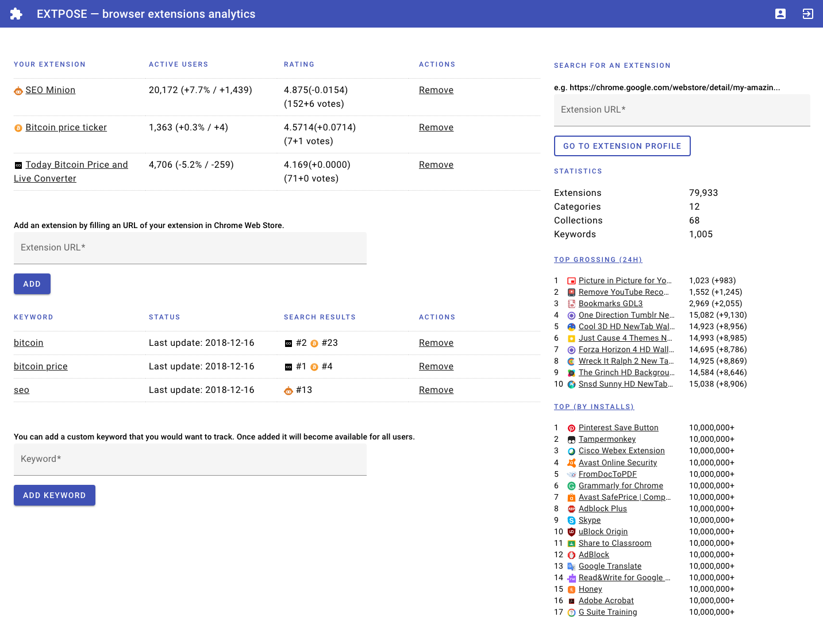Remove the seo keyword
This screenshot has width=823, height=617.
click(436, 390)
